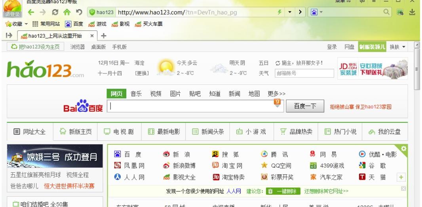Switch to 我的云盘 tab

click(385, 132)
